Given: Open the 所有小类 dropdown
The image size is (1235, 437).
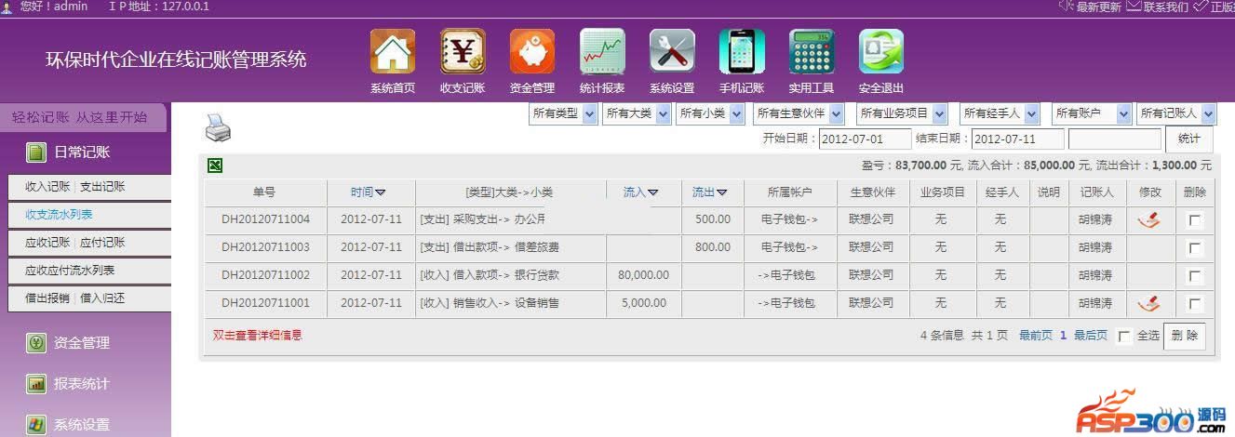Looking at the screenshot, I should pyautogui.click(x=710, y=113).
